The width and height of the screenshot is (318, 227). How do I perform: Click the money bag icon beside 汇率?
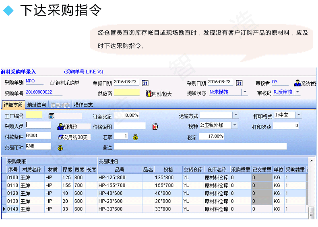pos(136,137)
